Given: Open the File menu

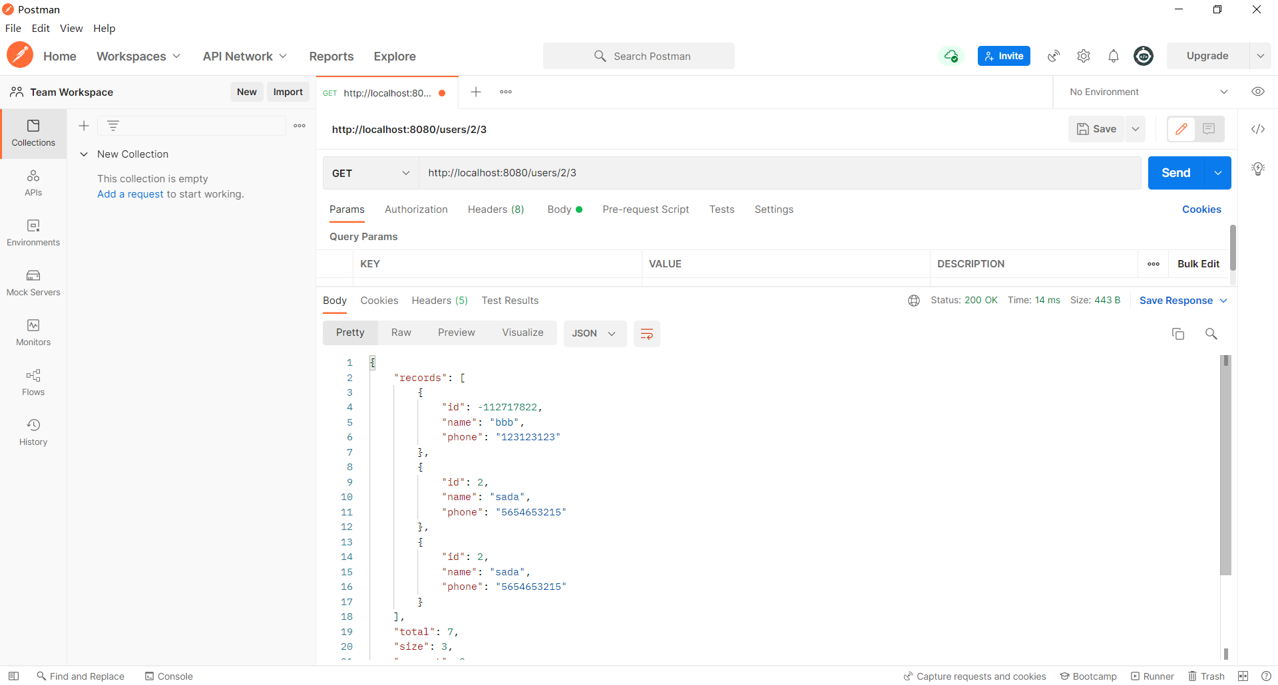Looking at the screenshot, I should 13,28.
